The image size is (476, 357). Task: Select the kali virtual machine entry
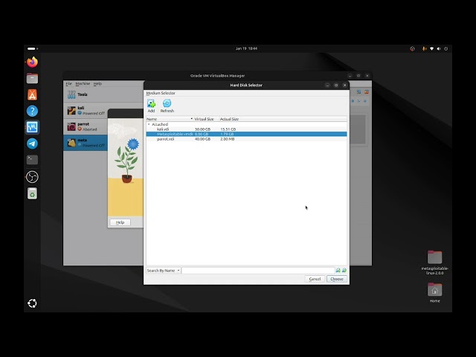86,111
